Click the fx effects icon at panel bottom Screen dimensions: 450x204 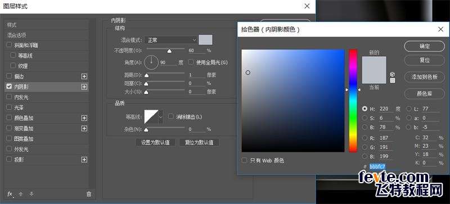[x=10, y=194]
